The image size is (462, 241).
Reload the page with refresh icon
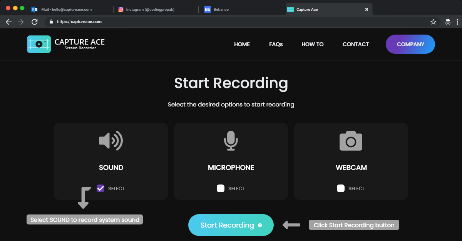[35, 22]
